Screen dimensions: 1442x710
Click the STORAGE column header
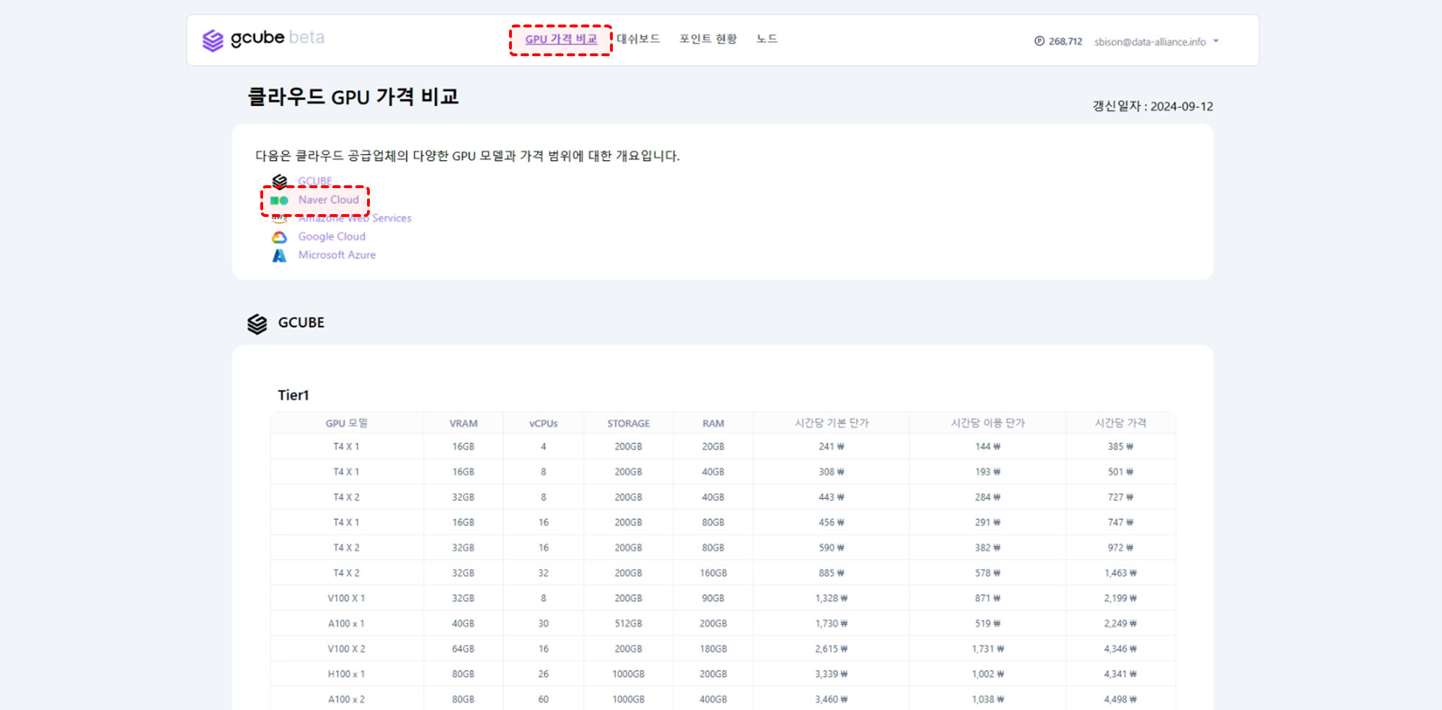629,423
